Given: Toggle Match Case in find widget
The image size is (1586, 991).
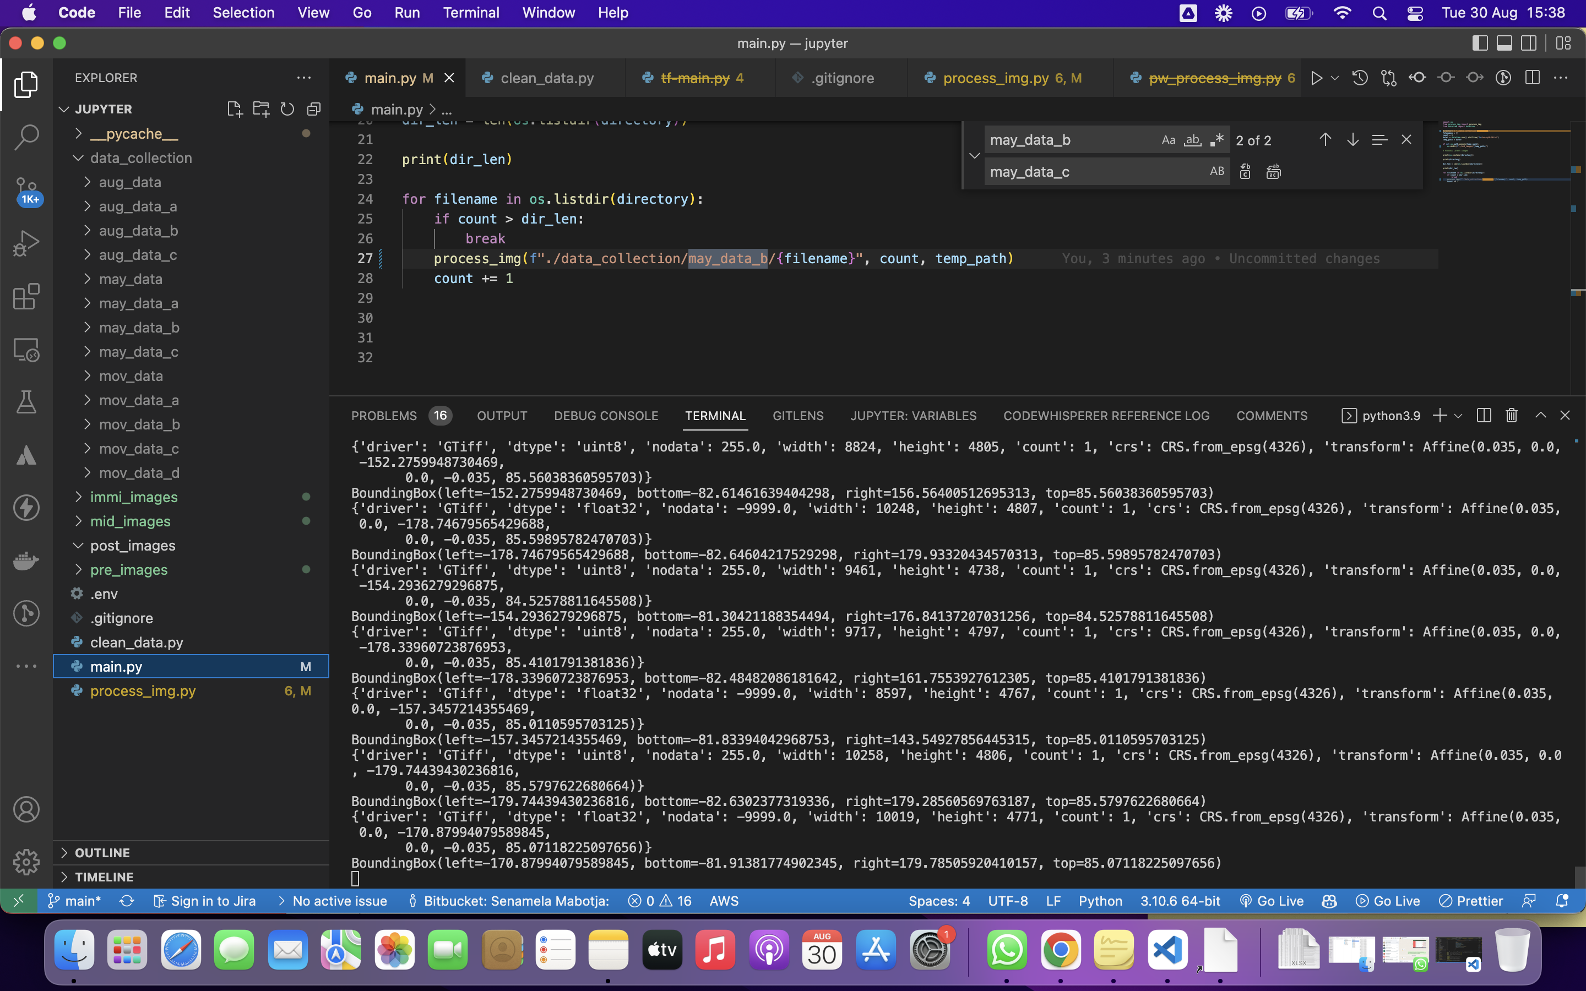Looking at the screenshot, I should 1168,140.
